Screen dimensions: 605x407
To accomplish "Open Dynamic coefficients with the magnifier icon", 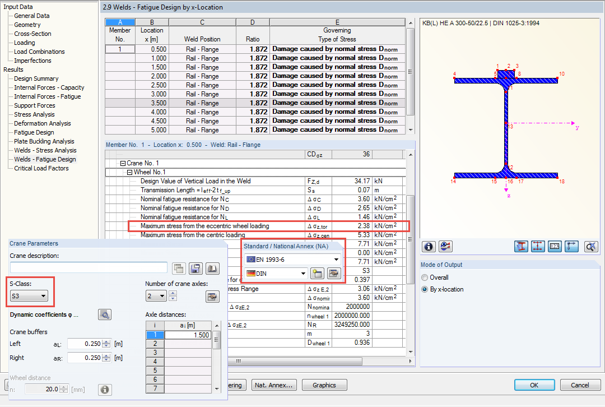I will (x=105, y=314).
